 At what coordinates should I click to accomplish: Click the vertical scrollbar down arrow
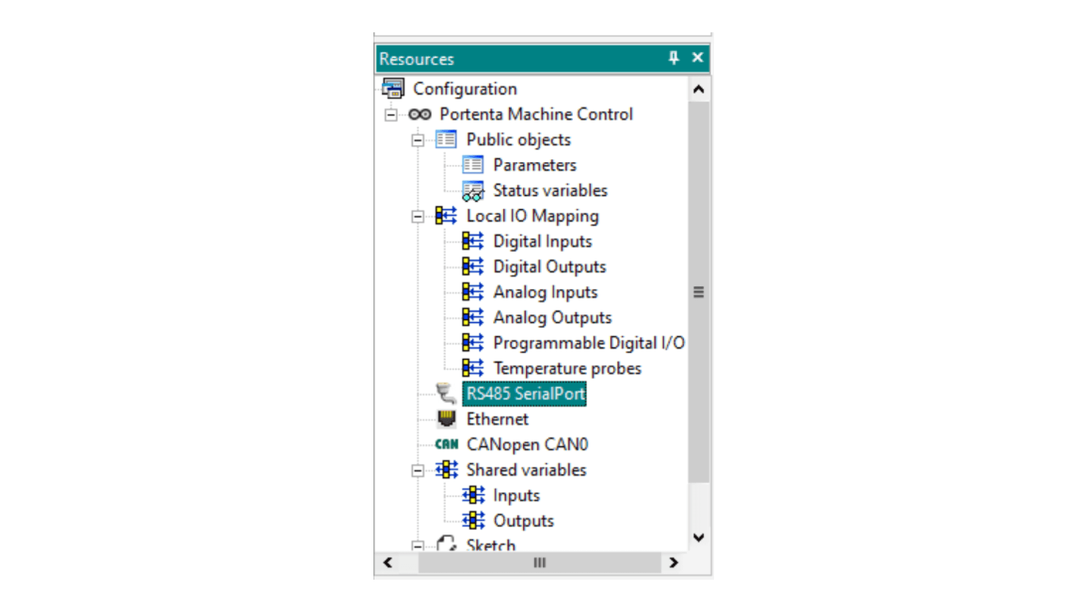pos(699,537)
